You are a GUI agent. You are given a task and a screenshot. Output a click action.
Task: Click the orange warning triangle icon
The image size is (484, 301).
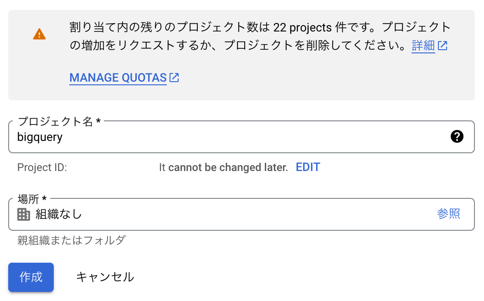point(39,34)
